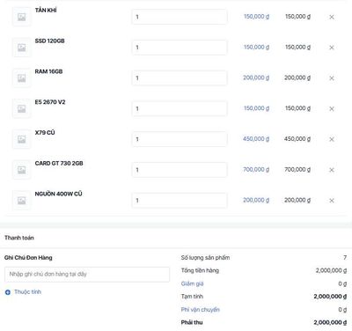
Task: Remove the SSD 120GB row
Action: [x=332, y=48]
